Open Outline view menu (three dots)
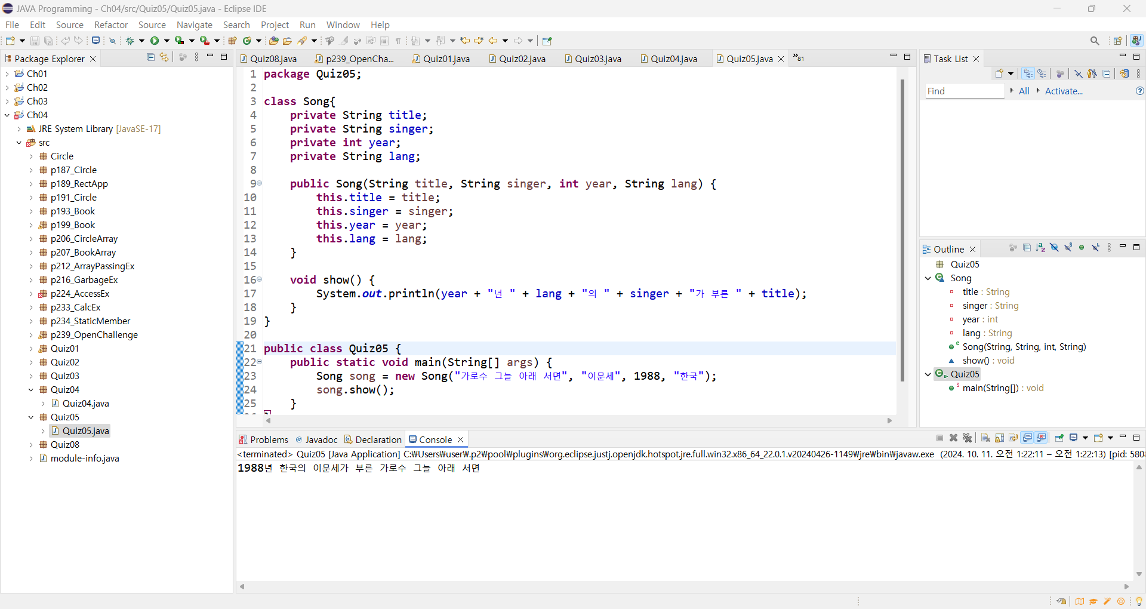This screenshot has height=609, width=1146. coord(1110,248)
